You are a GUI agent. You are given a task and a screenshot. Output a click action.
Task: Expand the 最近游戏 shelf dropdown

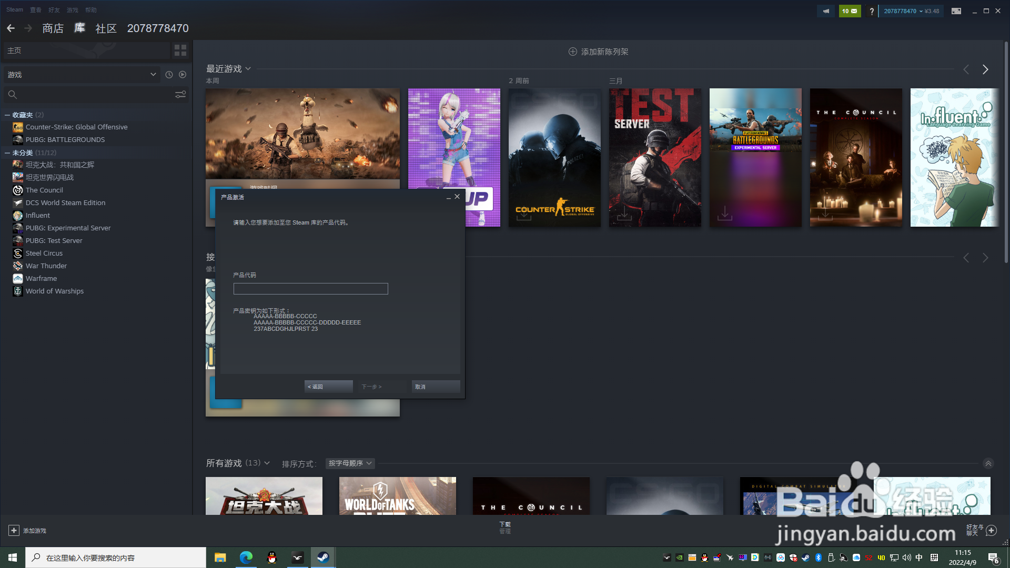pos(248,69)
